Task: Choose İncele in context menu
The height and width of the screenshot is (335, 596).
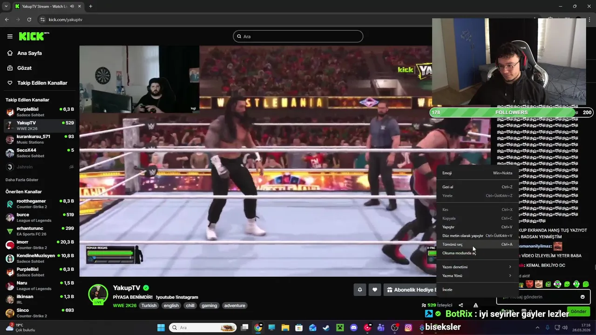Action: [x=477, y=289]
